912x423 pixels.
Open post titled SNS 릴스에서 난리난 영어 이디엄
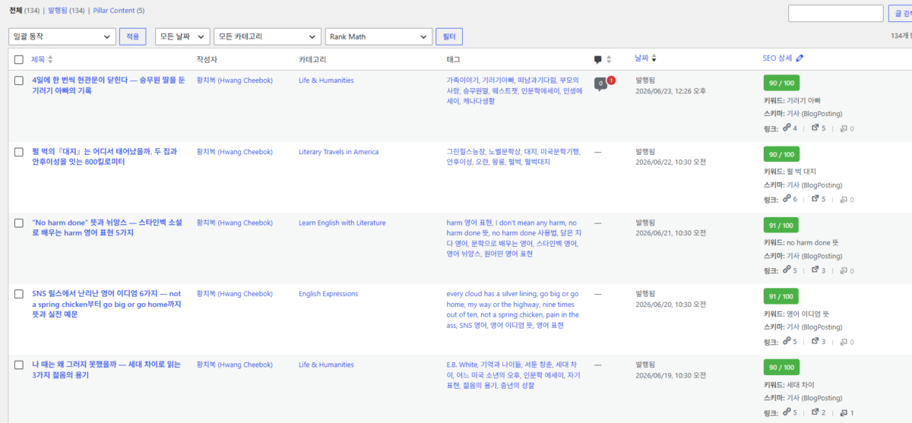(106, 304)
